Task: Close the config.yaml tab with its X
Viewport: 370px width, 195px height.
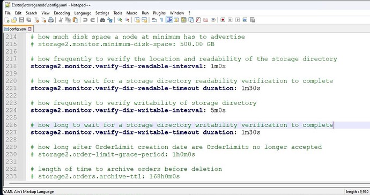Action: (x=29, y=29)
